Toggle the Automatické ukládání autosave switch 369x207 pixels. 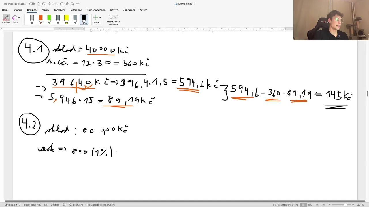[32, 4]
